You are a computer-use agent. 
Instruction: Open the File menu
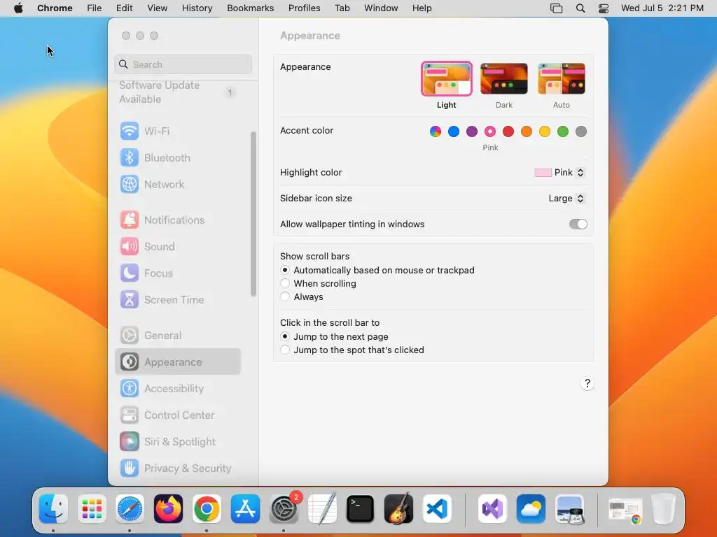coord(95,8)
